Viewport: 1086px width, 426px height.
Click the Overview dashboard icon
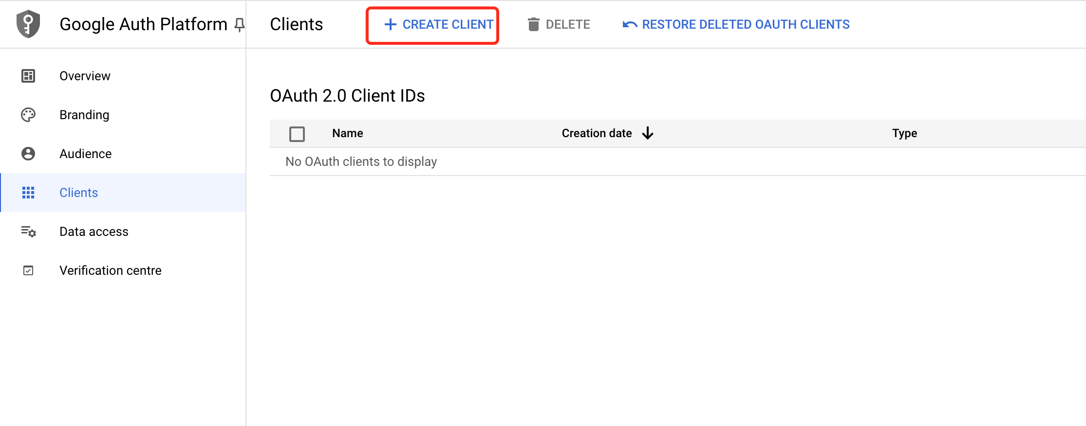click(x=28, y=76)
